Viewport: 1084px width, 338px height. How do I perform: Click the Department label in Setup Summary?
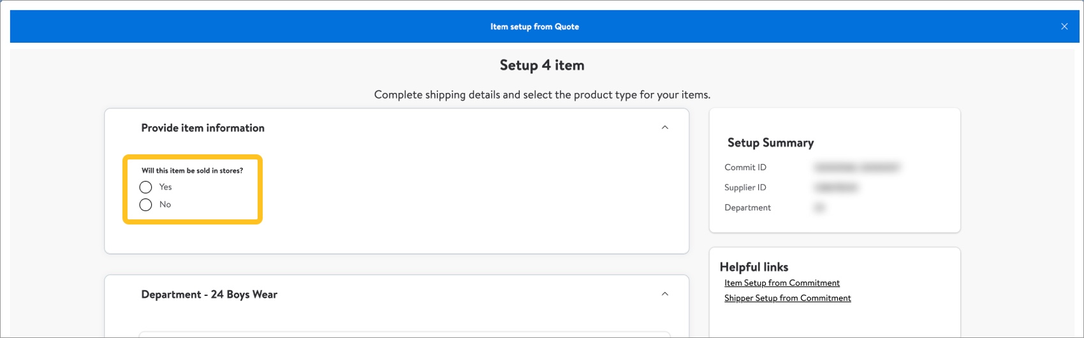point(747,208)
